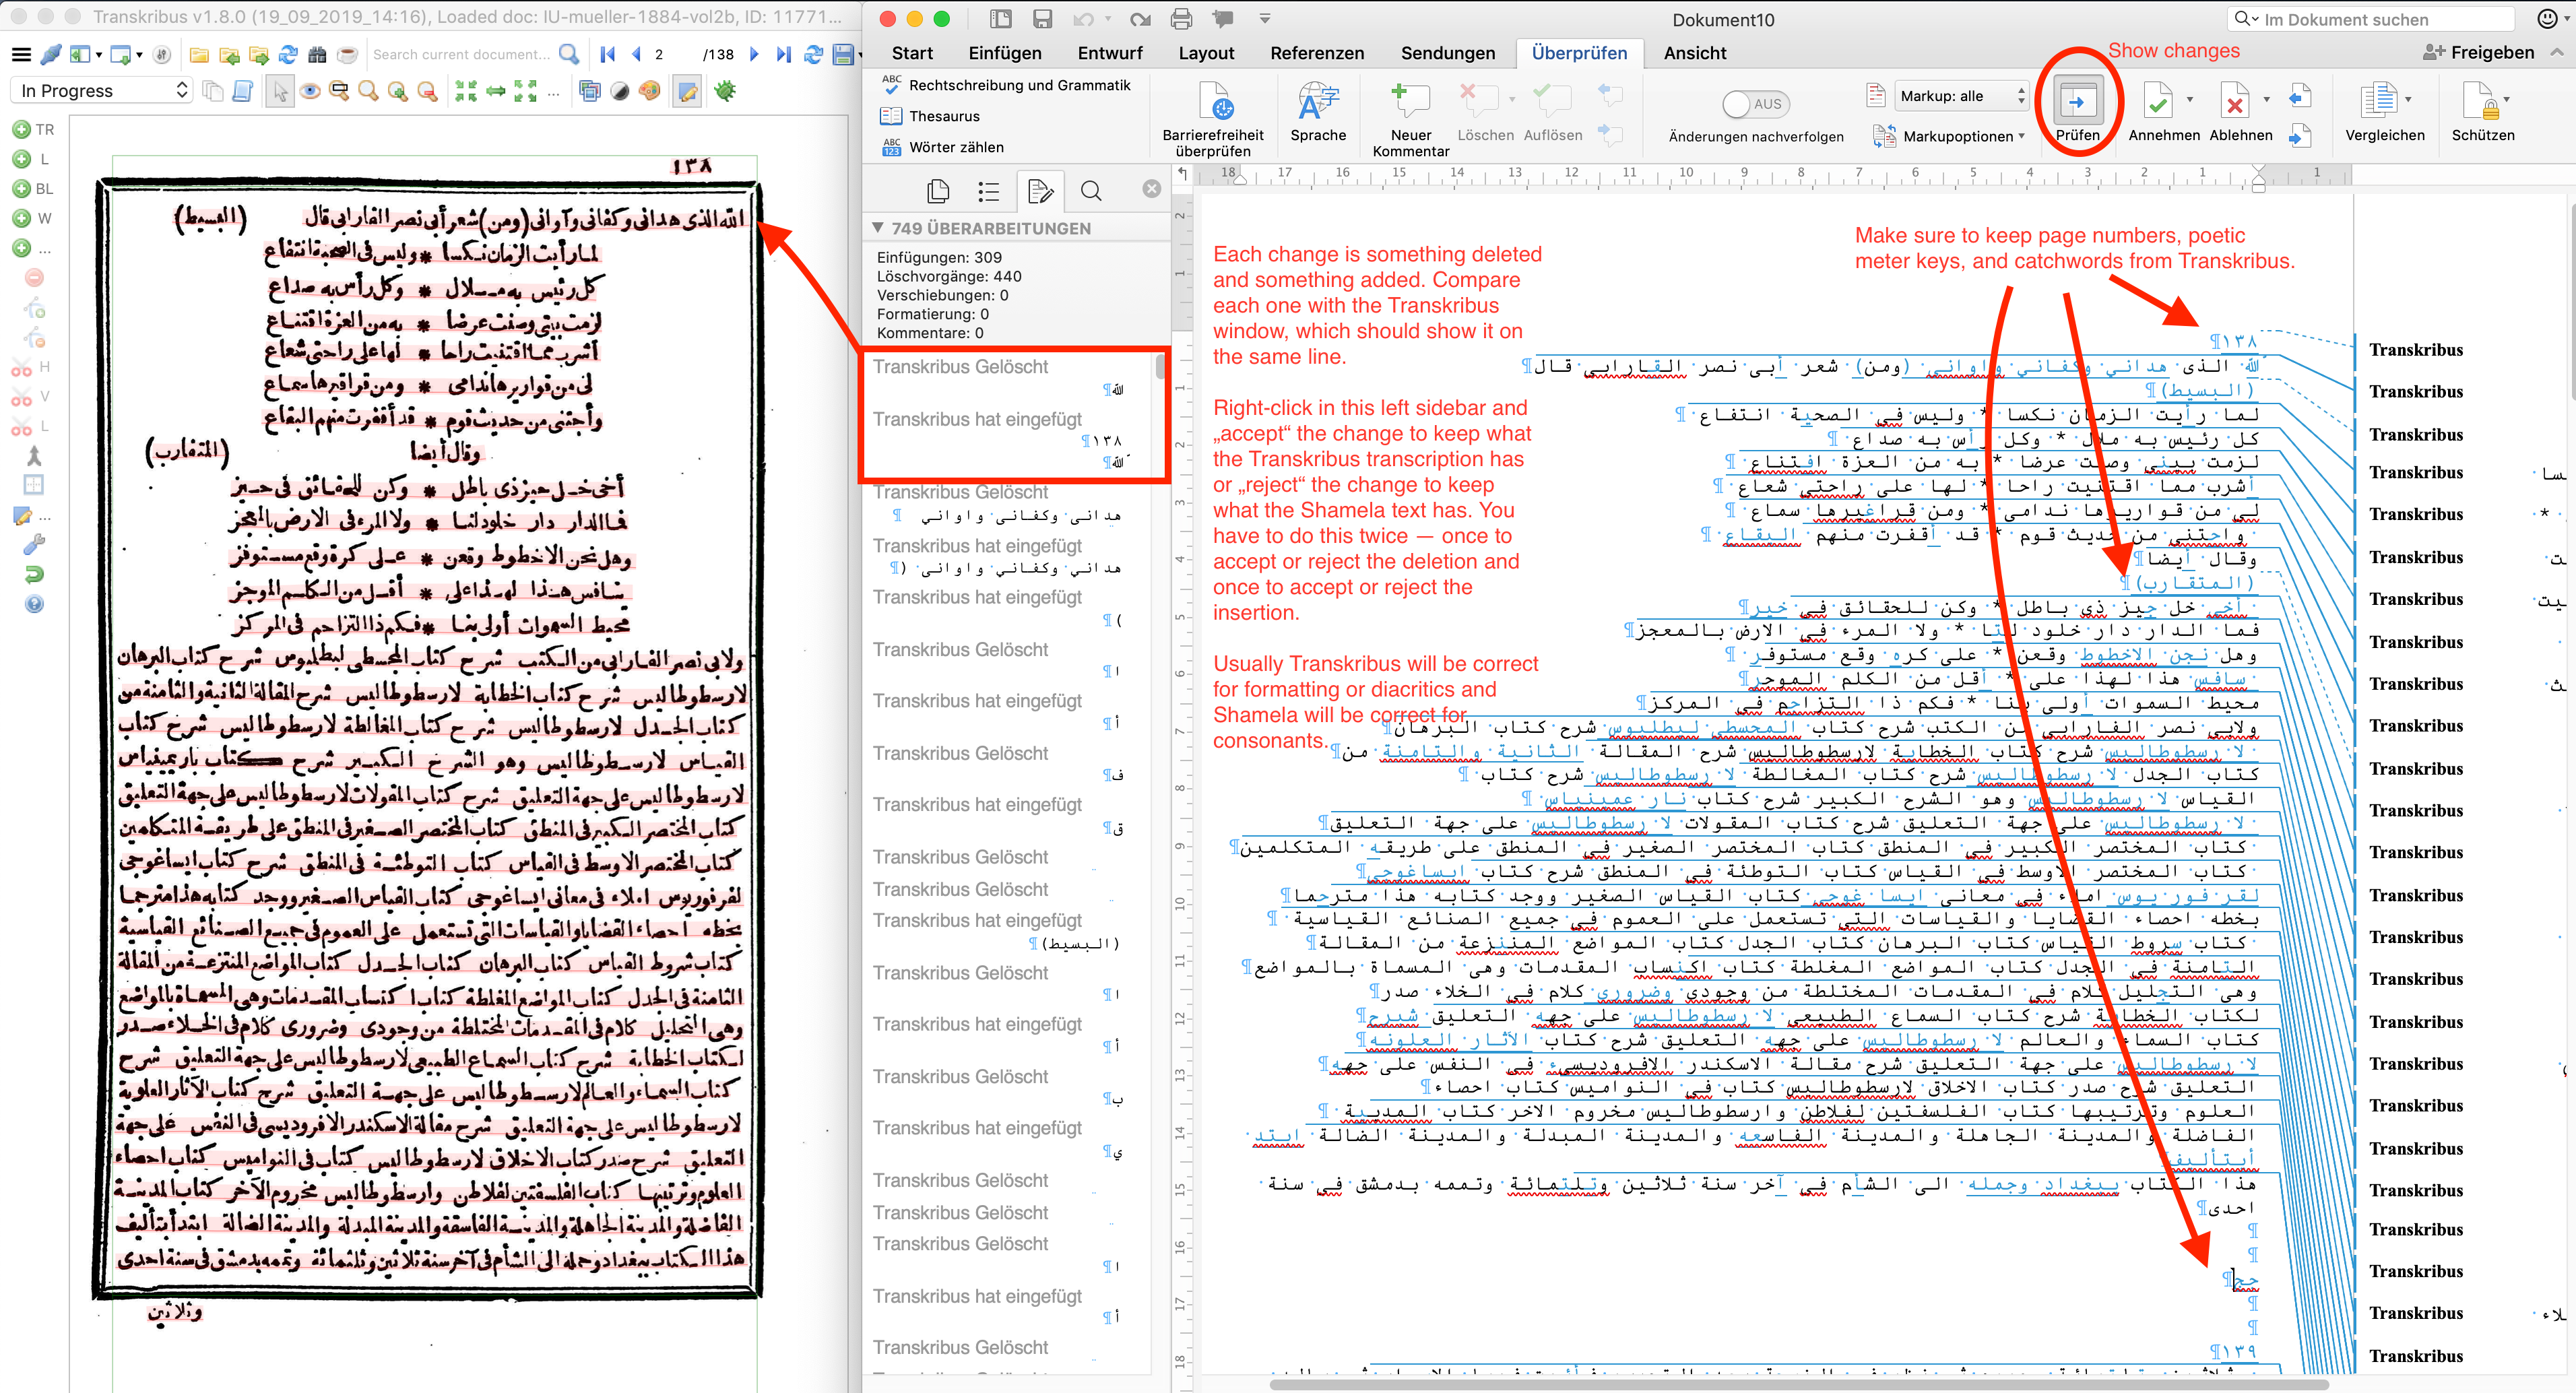The image size is (2576, 1393).
Task: Click inside the Im Dokument suchen field
Action: click(2370, 18)
